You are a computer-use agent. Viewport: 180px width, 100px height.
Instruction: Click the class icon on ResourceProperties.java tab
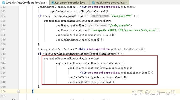(x=53, y=3)
